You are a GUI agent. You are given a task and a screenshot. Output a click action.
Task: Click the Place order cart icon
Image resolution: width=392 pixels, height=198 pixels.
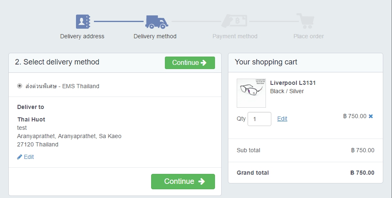click(x=305, y=21)
